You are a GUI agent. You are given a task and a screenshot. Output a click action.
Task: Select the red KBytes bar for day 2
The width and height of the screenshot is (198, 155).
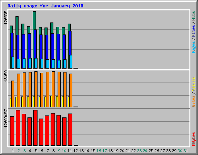pyautogui.click(x=18, y=128)
